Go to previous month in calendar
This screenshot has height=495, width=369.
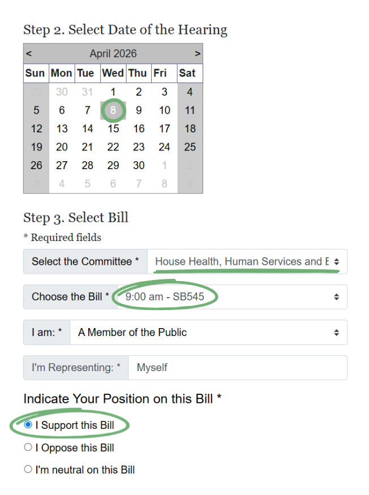point(29,54)
